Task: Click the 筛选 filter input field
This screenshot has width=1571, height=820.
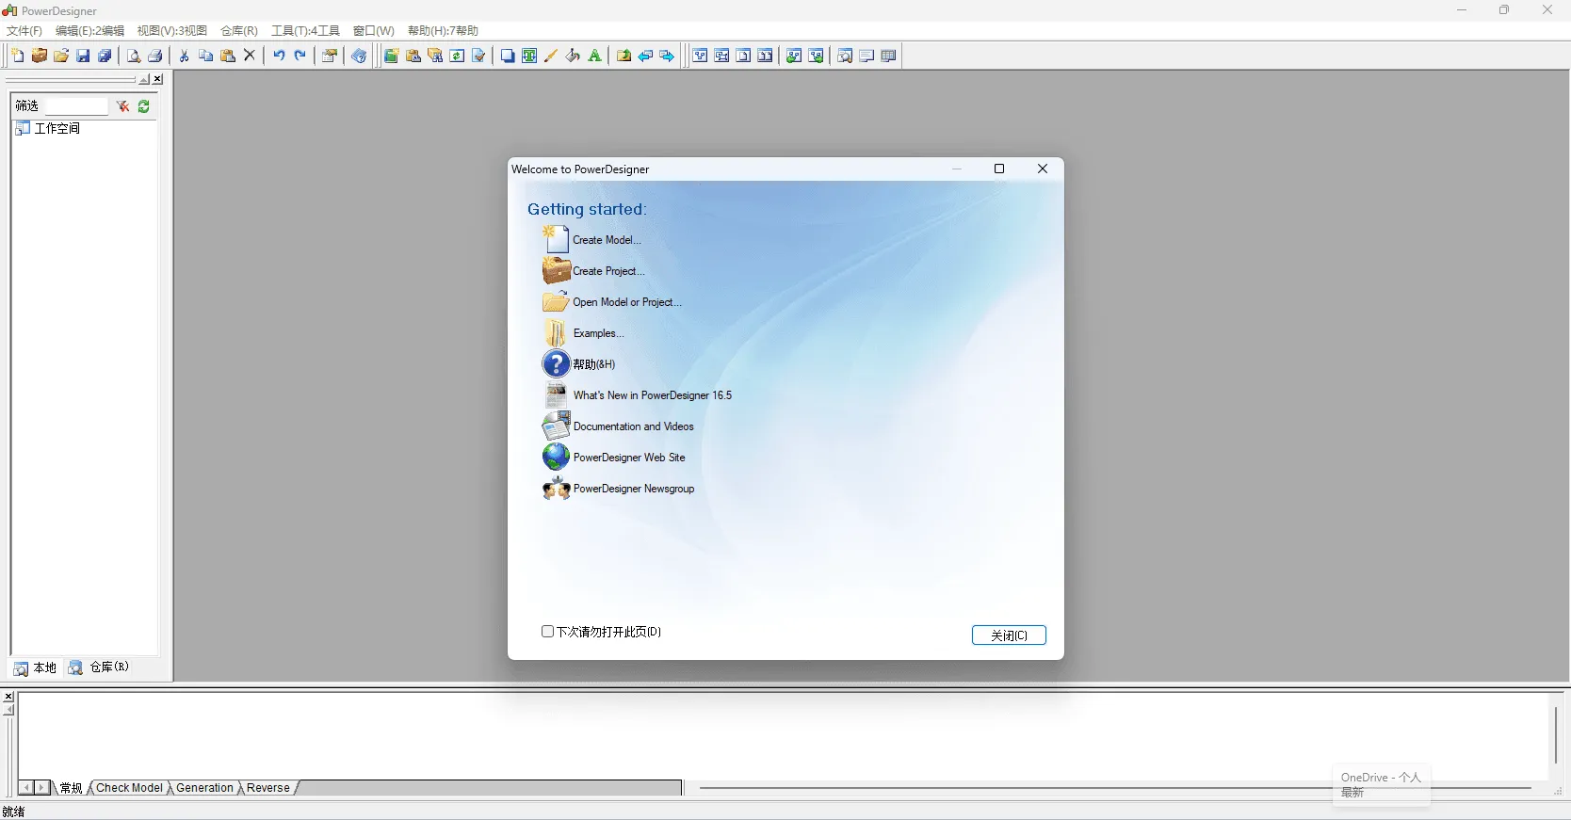Action: tap(76, 106)
